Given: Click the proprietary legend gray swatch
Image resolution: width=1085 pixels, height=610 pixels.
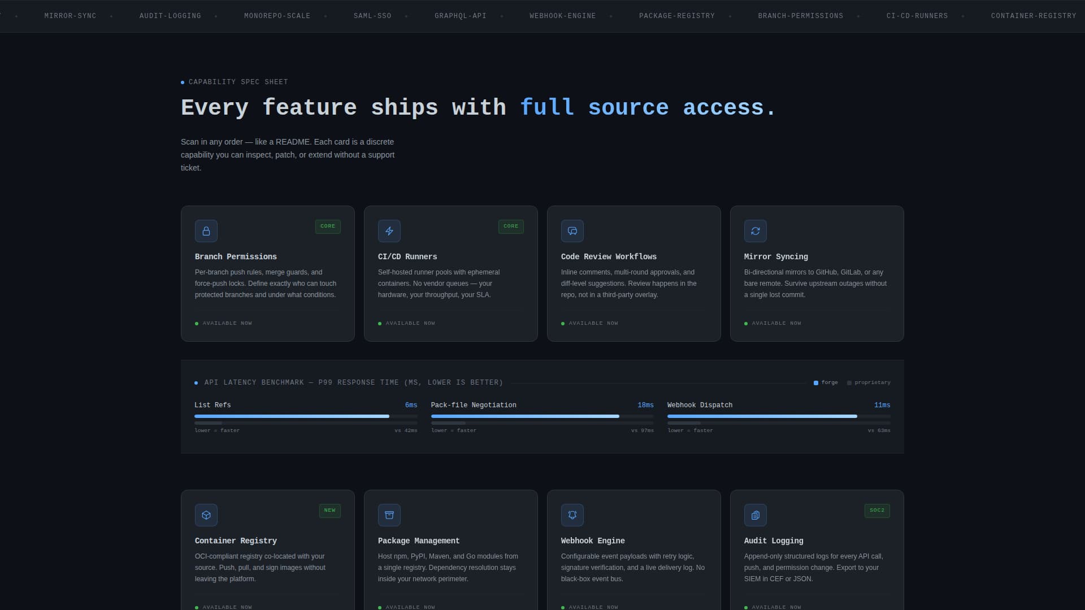Looking at the screenshot, I should (x=849, y=383).
